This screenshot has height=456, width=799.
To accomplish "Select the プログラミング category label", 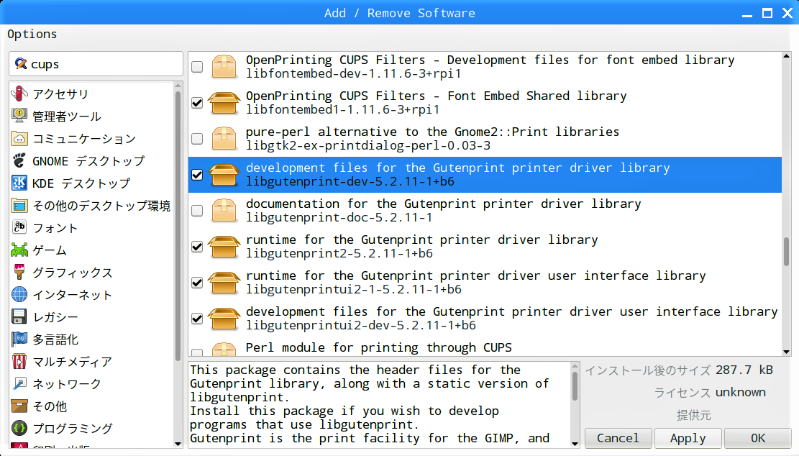I will (x=73, y=429).
